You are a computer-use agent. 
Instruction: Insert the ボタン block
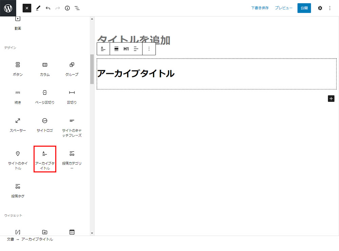(18, 68)
